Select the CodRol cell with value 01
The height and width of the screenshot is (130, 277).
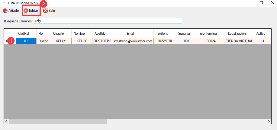(26, 41)
